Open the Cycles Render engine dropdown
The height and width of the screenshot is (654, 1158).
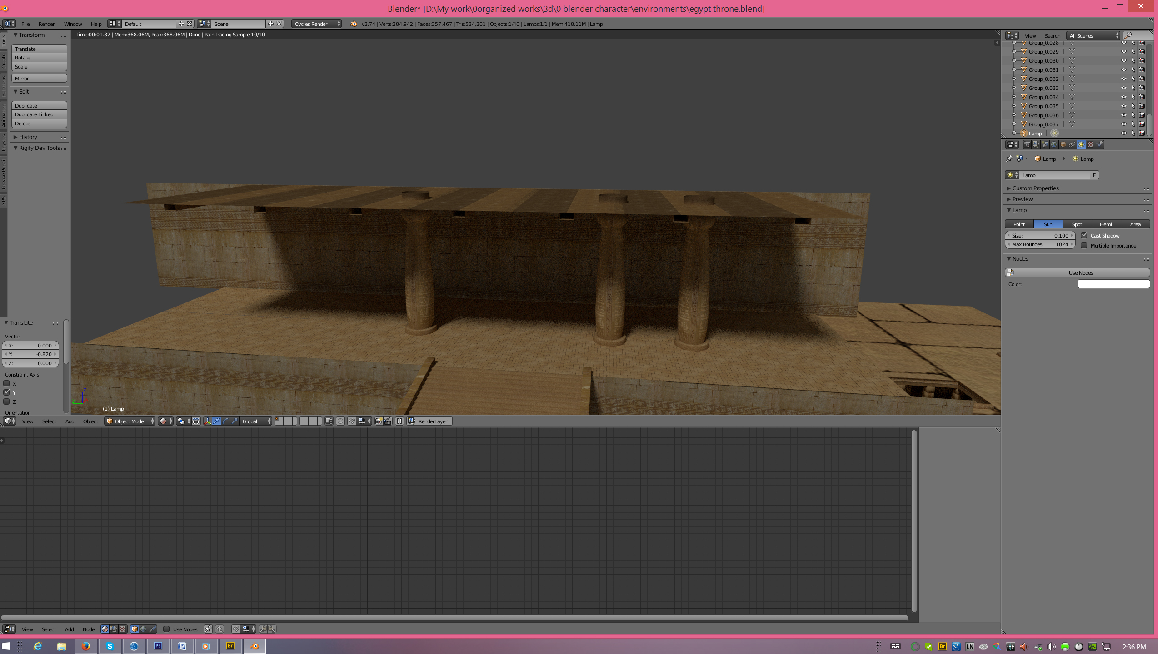(316, 24)
